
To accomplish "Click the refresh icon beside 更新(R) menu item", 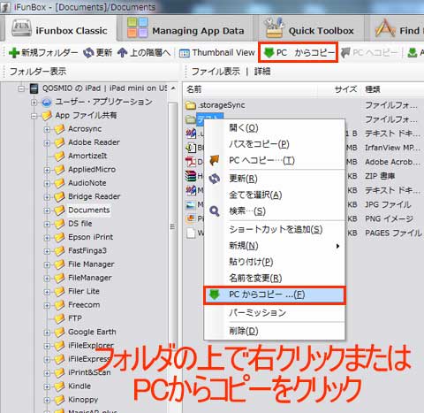I will (x=215, y=179).
